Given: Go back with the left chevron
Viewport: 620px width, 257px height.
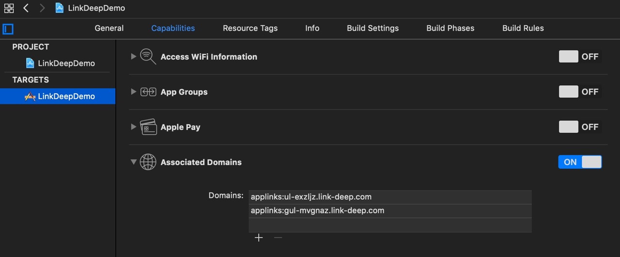Looking at the screenshot, I should tap(26, 8).
